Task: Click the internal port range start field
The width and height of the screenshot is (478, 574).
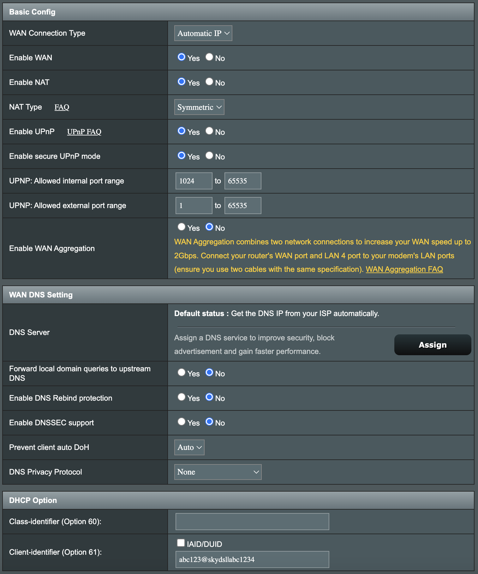Action: click(194, 181)
